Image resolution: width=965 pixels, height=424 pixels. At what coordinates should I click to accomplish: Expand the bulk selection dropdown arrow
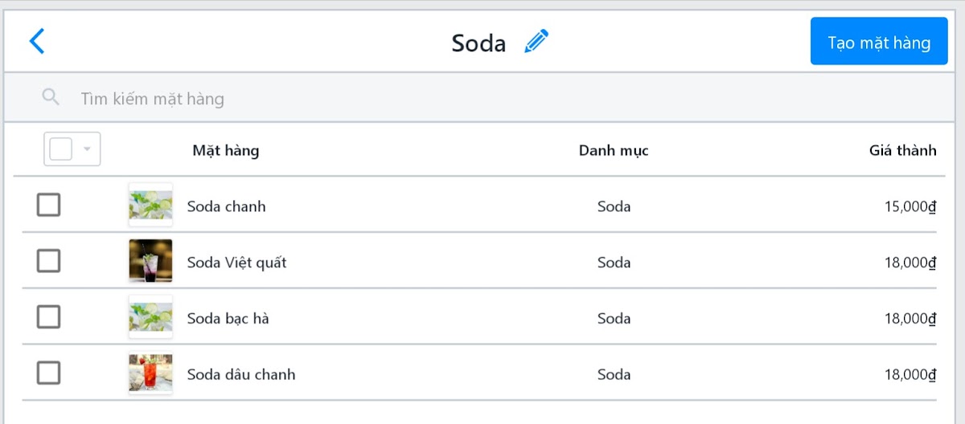(87, 149)
